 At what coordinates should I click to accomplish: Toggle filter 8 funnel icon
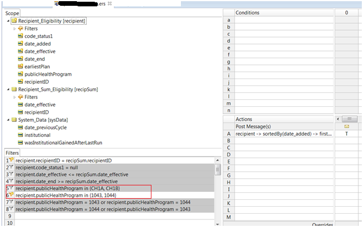coord(11,209)
